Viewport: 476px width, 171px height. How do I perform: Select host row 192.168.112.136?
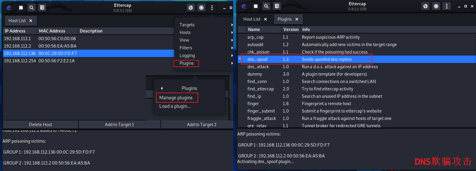pos(89,53)
